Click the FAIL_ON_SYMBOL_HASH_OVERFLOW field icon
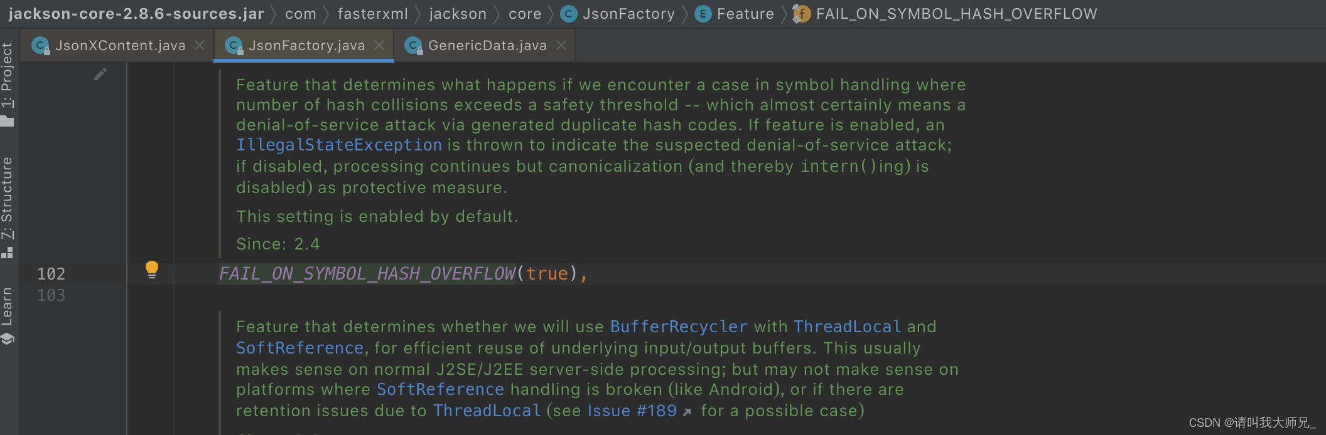Image resolution: width=1326 pixels, height=435 pixels. (802, 13)
